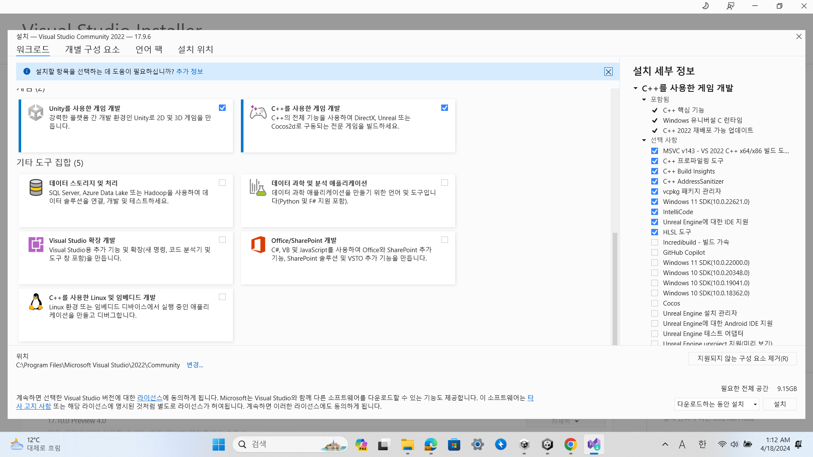Click the info icon in the blue banner
813x457 pixels.
coord(27,71)
